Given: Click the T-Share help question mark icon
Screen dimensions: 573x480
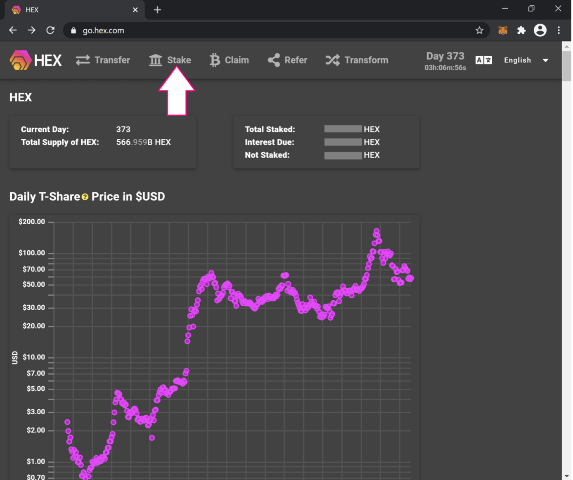Looking at the screenshot, I should click(x=85, y=197).
